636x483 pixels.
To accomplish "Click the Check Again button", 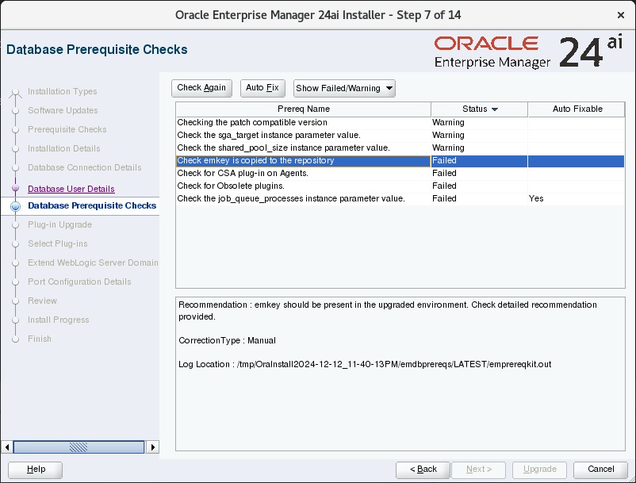I will [201, 88].
